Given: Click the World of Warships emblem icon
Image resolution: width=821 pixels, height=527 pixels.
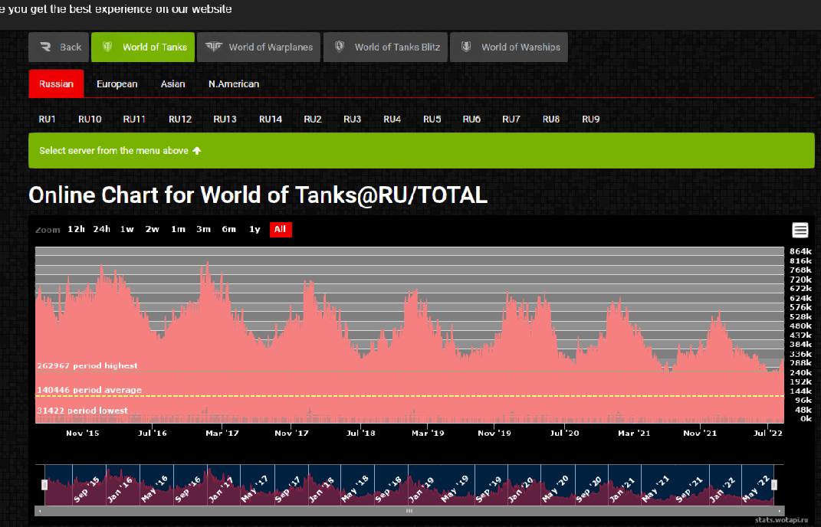Looking at the screenshot, I should coord(466,47).
